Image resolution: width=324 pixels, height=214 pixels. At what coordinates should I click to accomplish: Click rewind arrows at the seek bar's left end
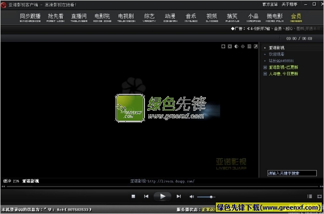pos(3,187)
